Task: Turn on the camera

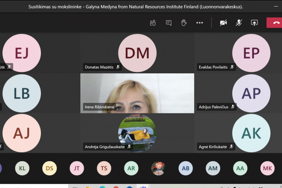Action: [x=223, y=23]
